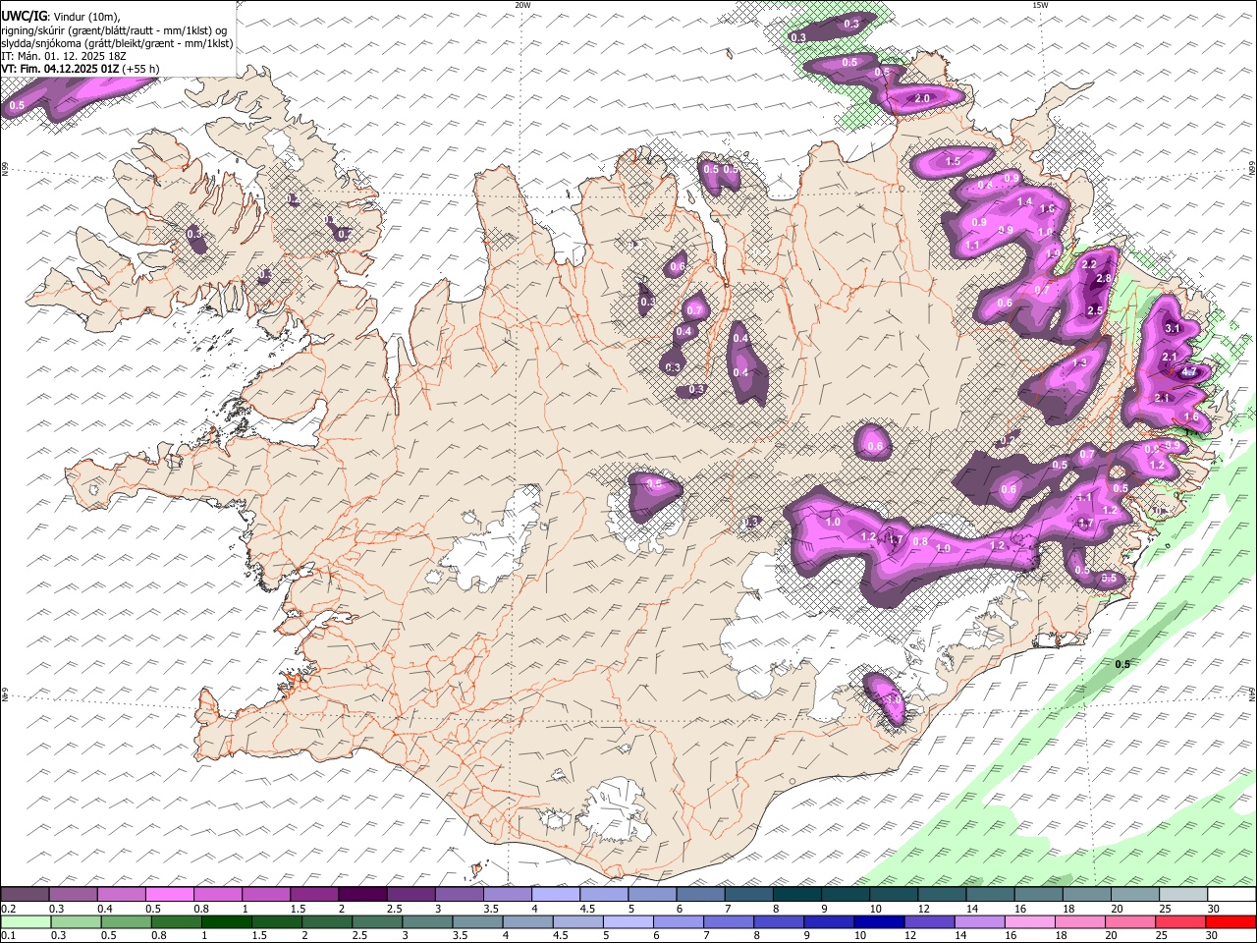Click snow legend swatch between 4 and 4.5
This screenshot has width=1257, height=943.
556,895
